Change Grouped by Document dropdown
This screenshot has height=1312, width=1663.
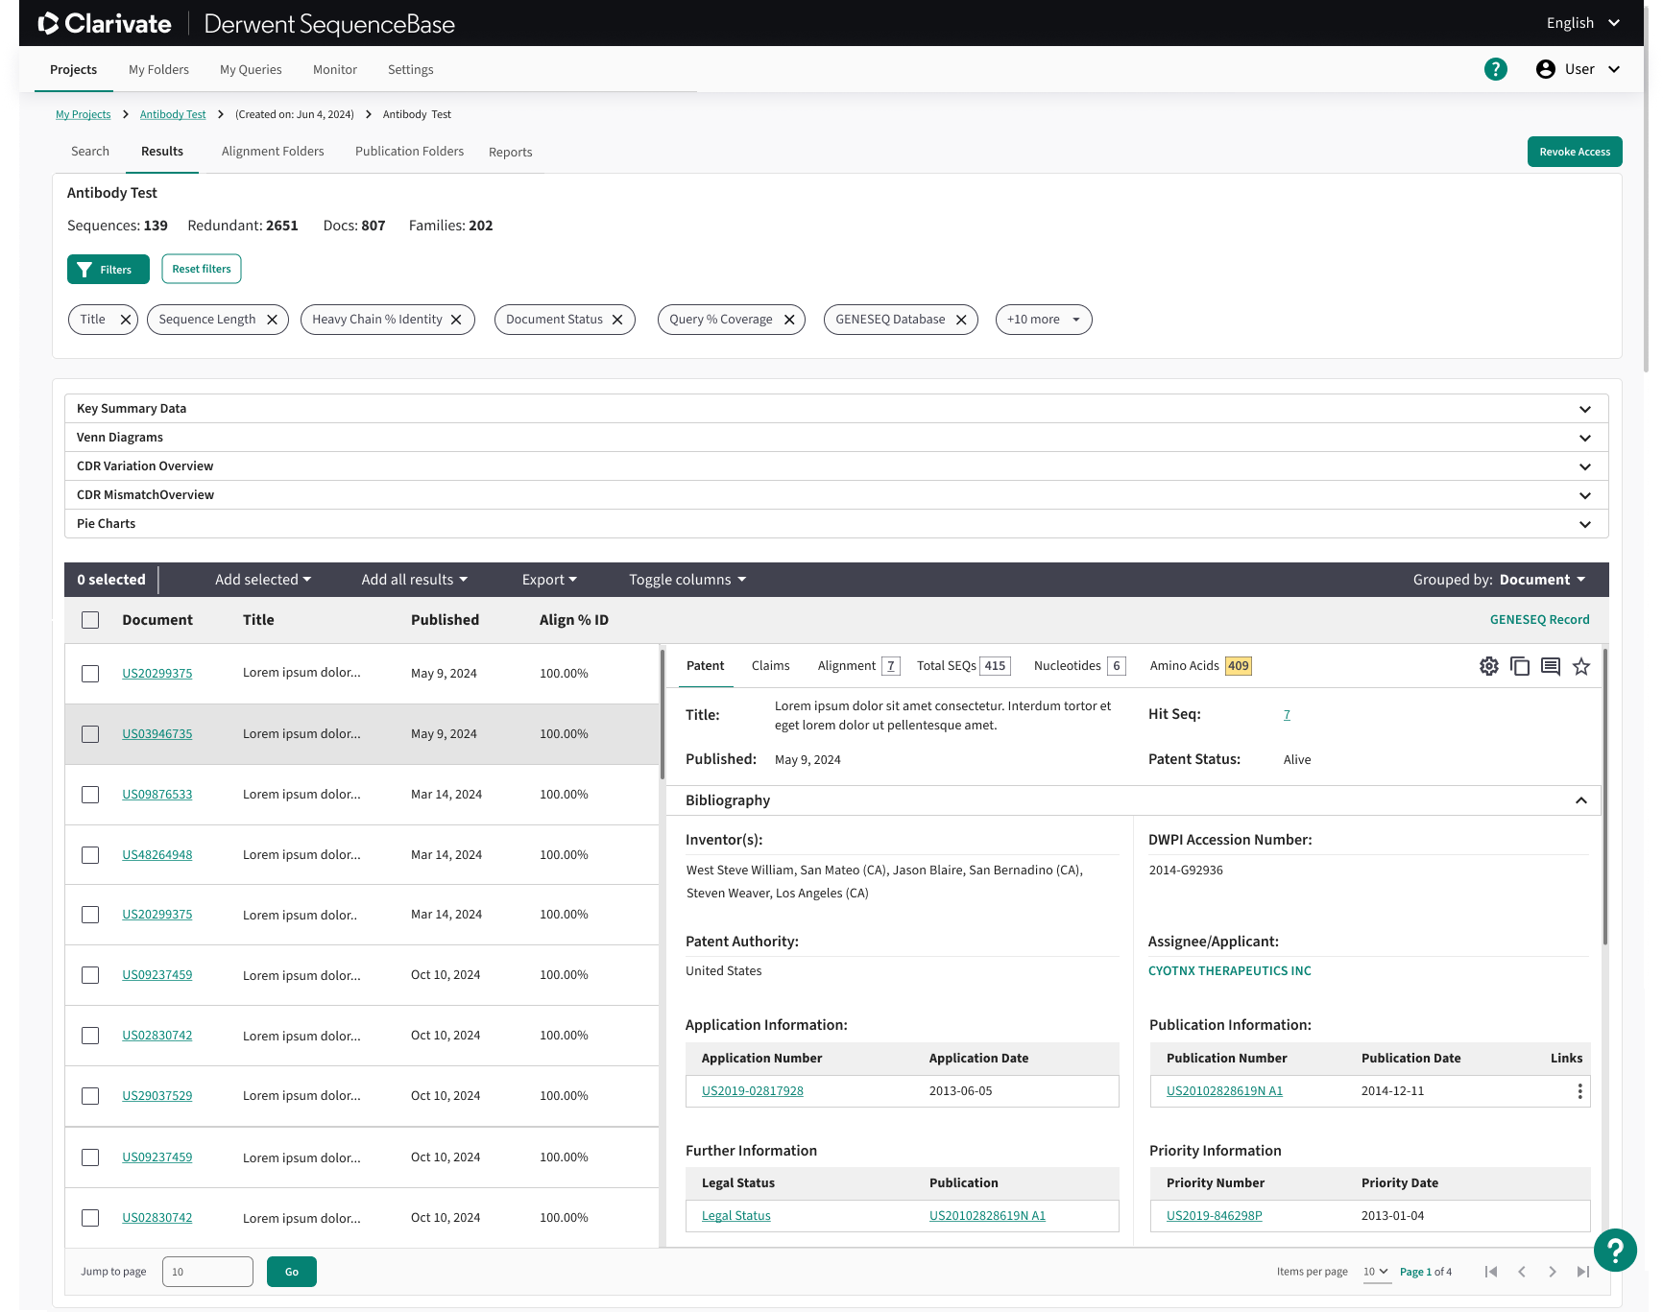1542,580
